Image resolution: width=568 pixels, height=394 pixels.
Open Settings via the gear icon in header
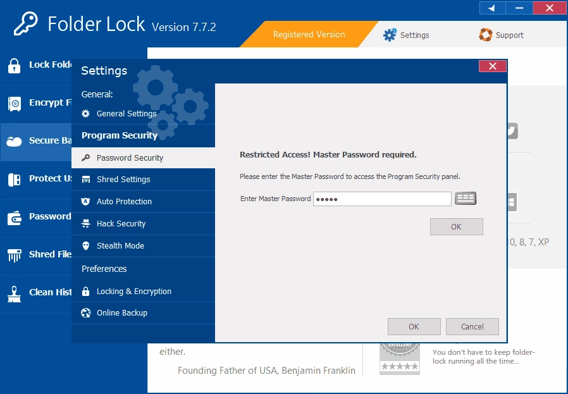click(x=390, y=35)
